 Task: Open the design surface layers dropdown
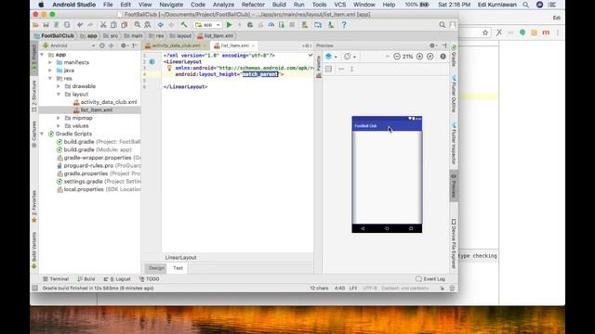(x=331, y=57)
